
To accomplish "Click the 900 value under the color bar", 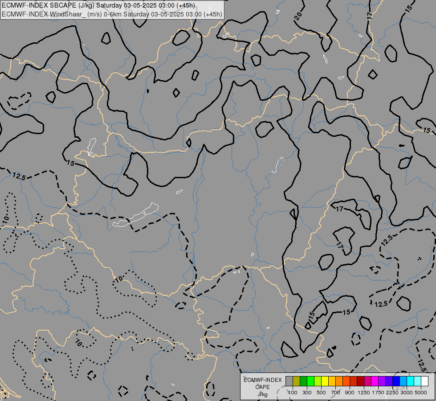I will (350, 393).
